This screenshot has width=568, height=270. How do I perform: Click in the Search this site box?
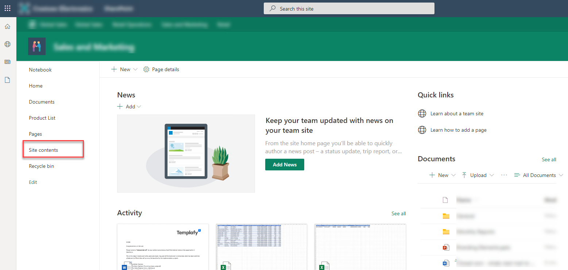click(349, 9)
